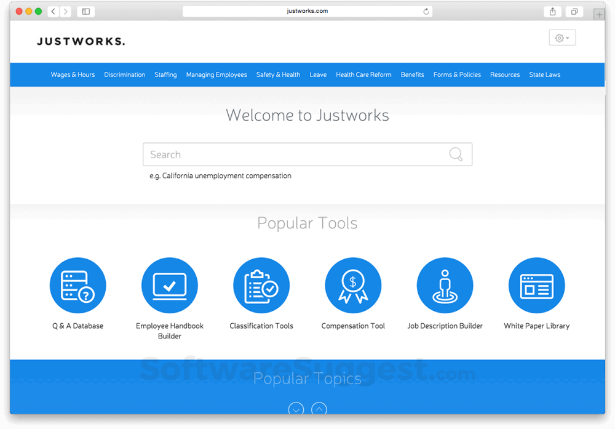The height and width of the screenshot is (429, 615).
Task: Open the settings gear dropdown
Action: pos(561,38)
